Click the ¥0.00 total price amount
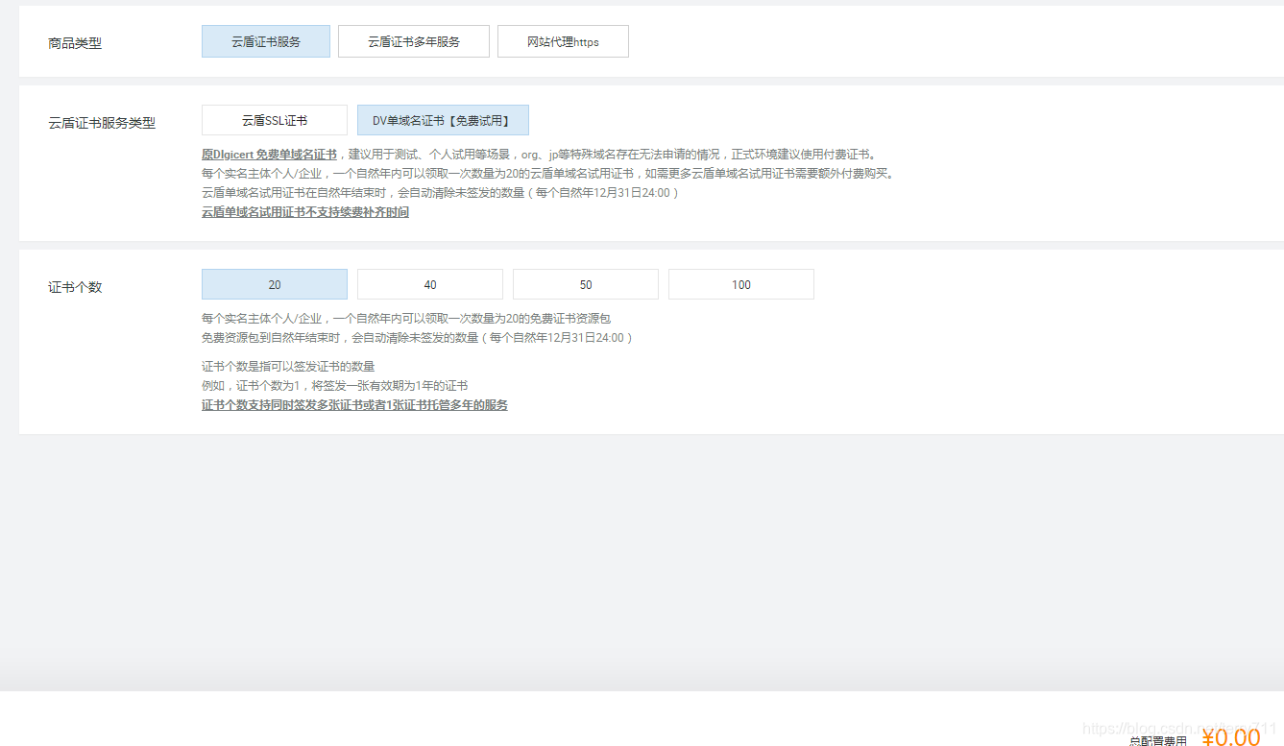 (x=1233, y=737)
